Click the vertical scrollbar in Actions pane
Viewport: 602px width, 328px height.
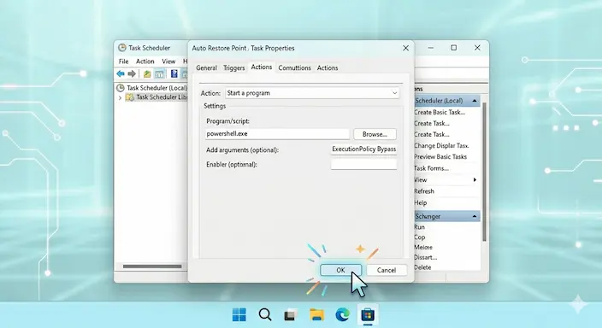click(484, 172)
